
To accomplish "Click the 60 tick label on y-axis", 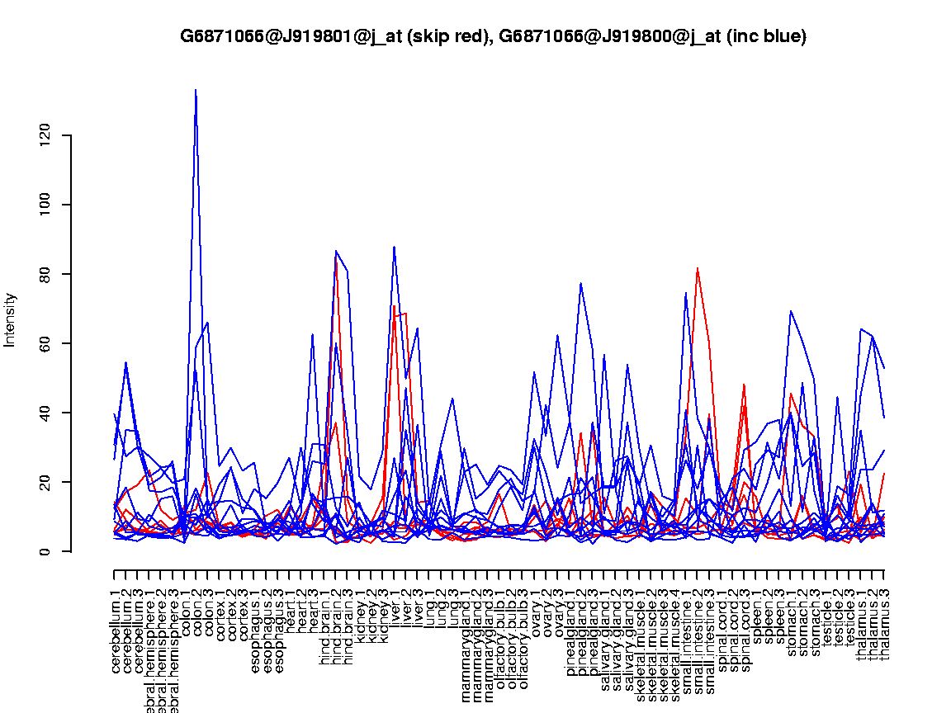I will [45, 343].
